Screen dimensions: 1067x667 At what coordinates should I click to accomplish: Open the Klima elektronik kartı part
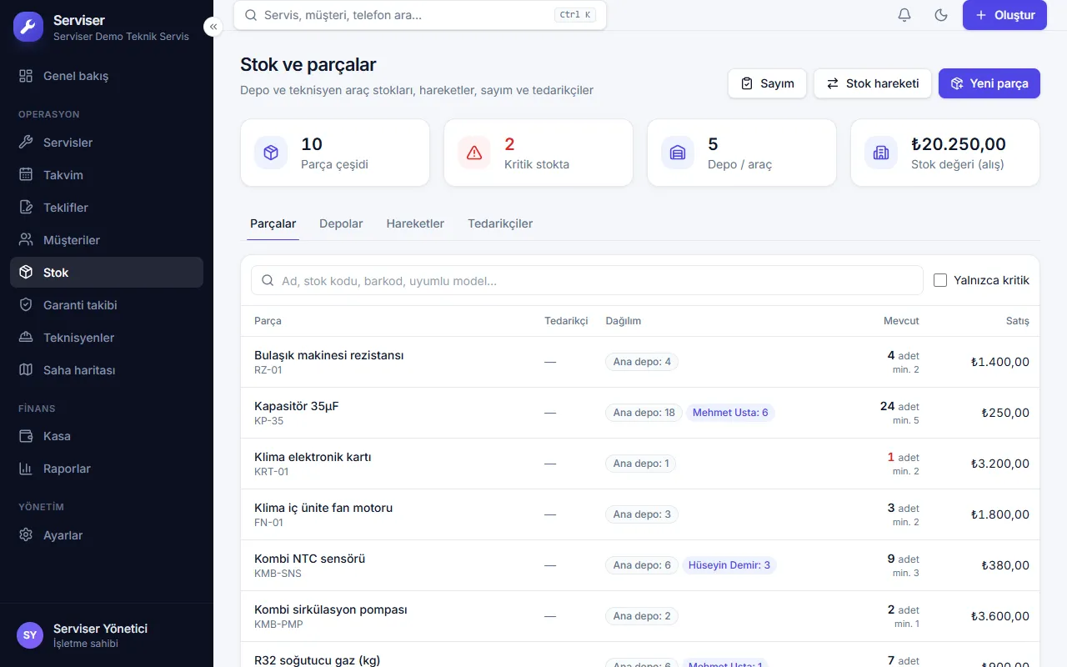coord(313,457)
